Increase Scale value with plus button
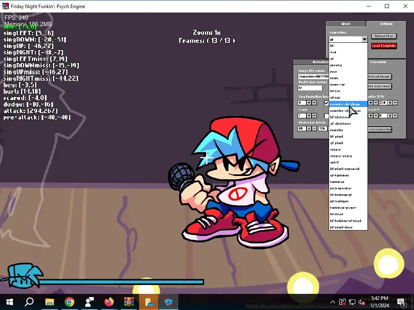 [308, 116]
